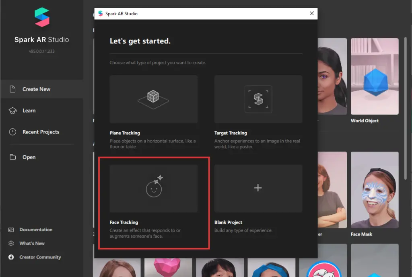Click the Face Tracking smiley icon

(154, 187)
